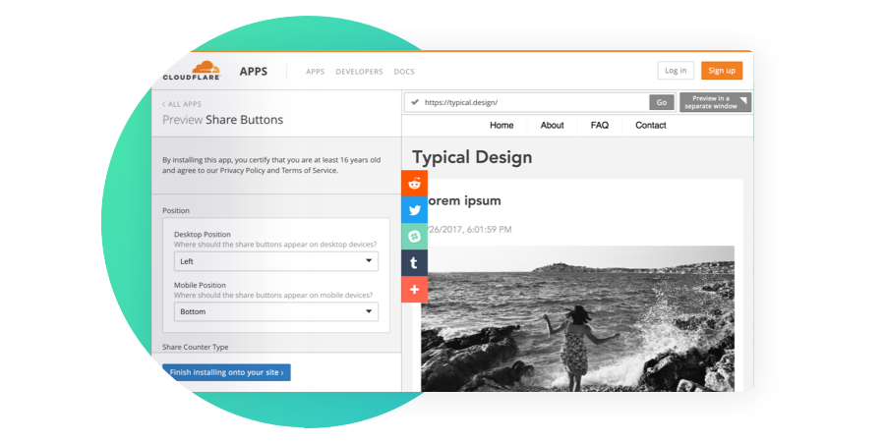
Task: Select the Home tab in preview site
Action: [501, 126]
